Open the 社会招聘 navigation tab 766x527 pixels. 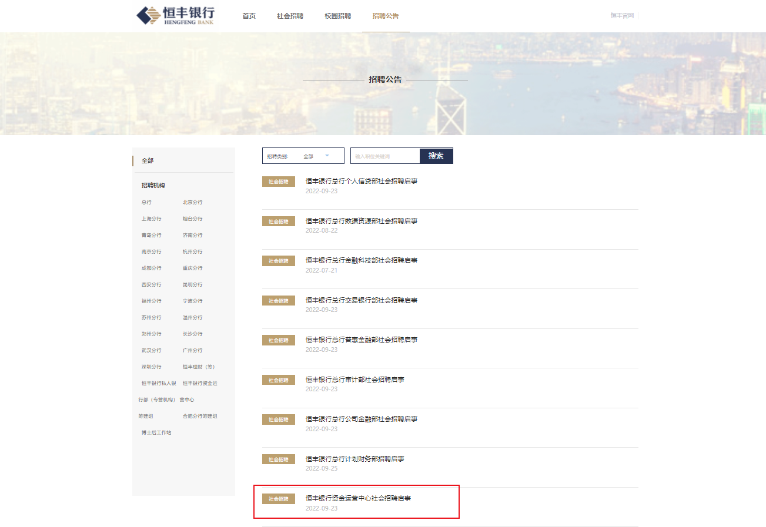tap(290, 16)
